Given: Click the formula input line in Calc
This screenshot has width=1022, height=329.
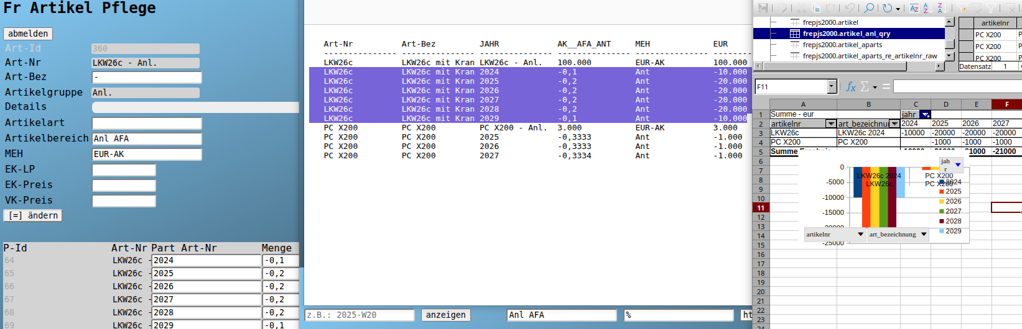Looking at the screenshot, I should coord(957,87).
